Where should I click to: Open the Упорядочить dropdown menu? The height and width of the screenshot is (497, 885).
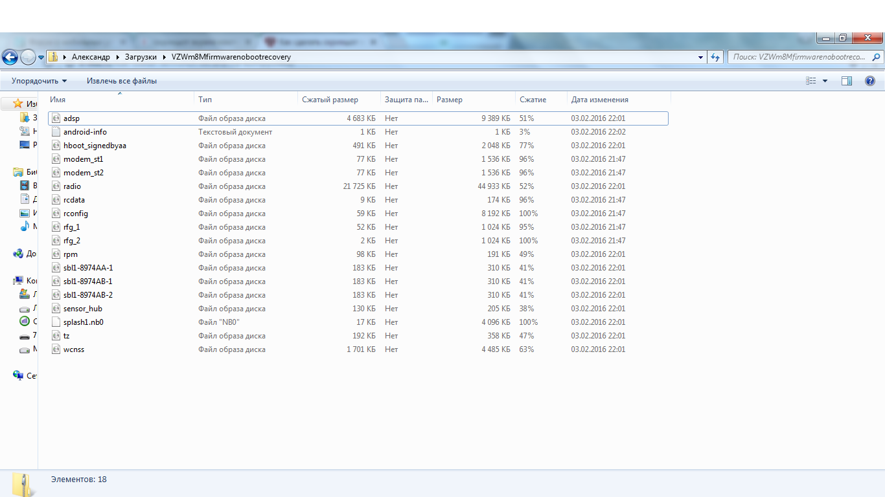tap(39, 81)
